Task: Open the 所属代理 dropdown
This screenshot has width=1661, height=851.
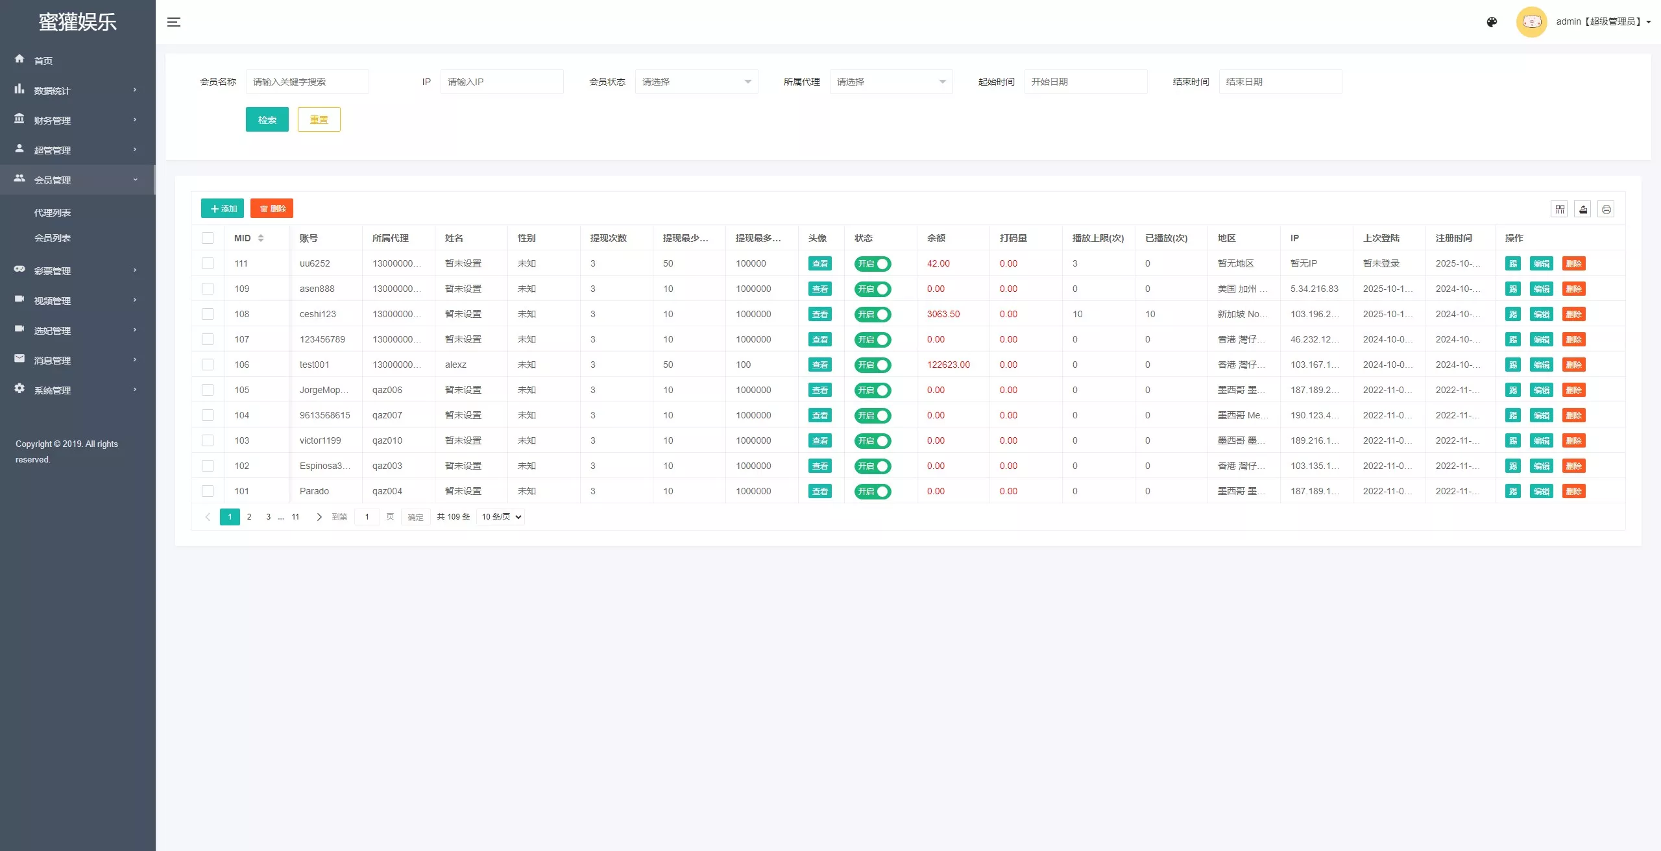Action: point(891,82)
